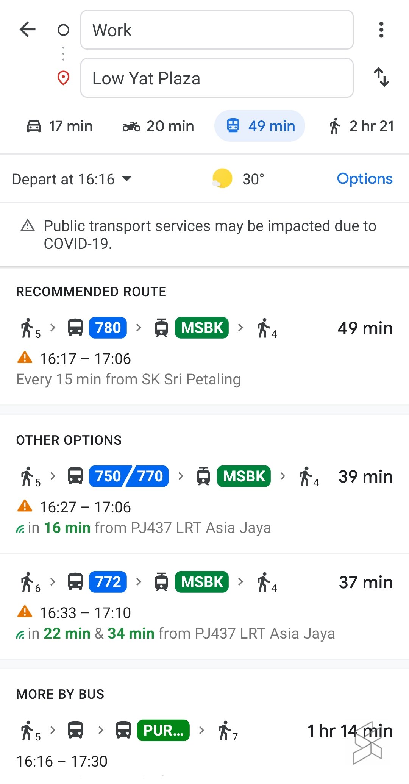This screenshot has width=409, height=784.
Task: Tap the COVID-19 warning triangle icon
Action: tap(28, 226)
